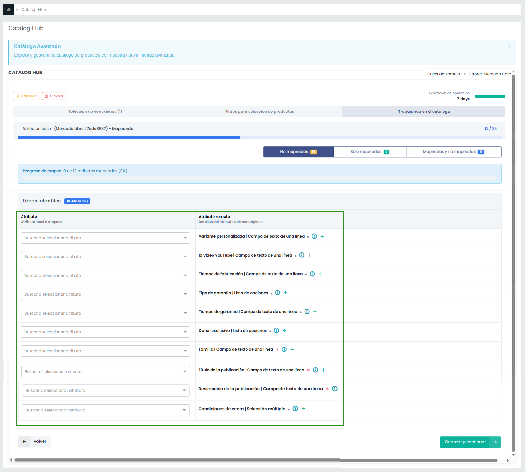Dismiss the Catálogo Avanzado banner
525x472 pixels.
(509, 46)
